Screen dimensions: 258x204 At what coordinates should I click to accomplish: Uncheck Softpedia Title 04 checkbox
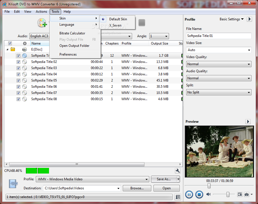tap(18, 74)
